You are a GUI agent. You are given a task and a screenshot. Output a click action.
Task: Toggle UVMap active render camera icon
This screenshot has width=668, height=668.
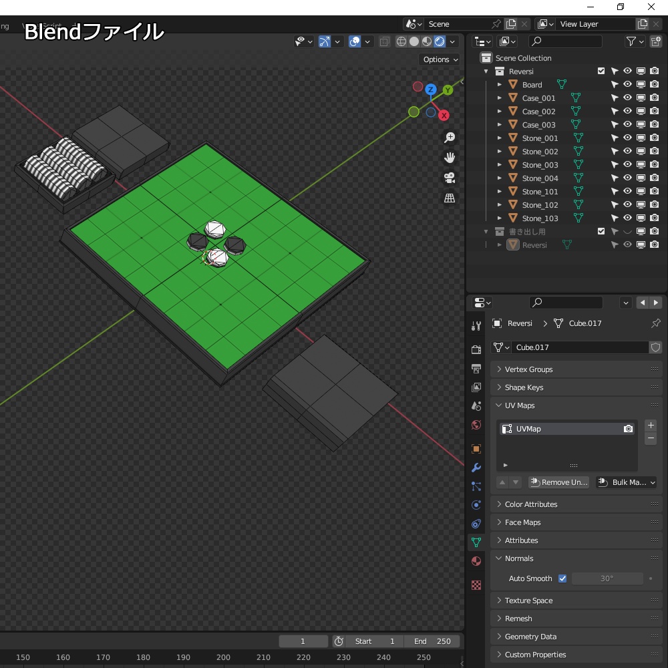(x=628, y=429)
